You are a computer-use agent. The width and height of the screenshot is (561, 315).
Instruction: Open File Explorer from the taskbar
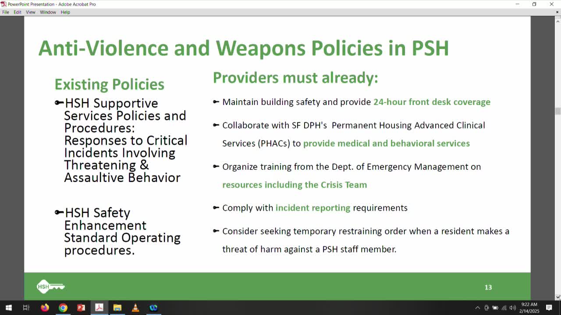coord(117,308)
